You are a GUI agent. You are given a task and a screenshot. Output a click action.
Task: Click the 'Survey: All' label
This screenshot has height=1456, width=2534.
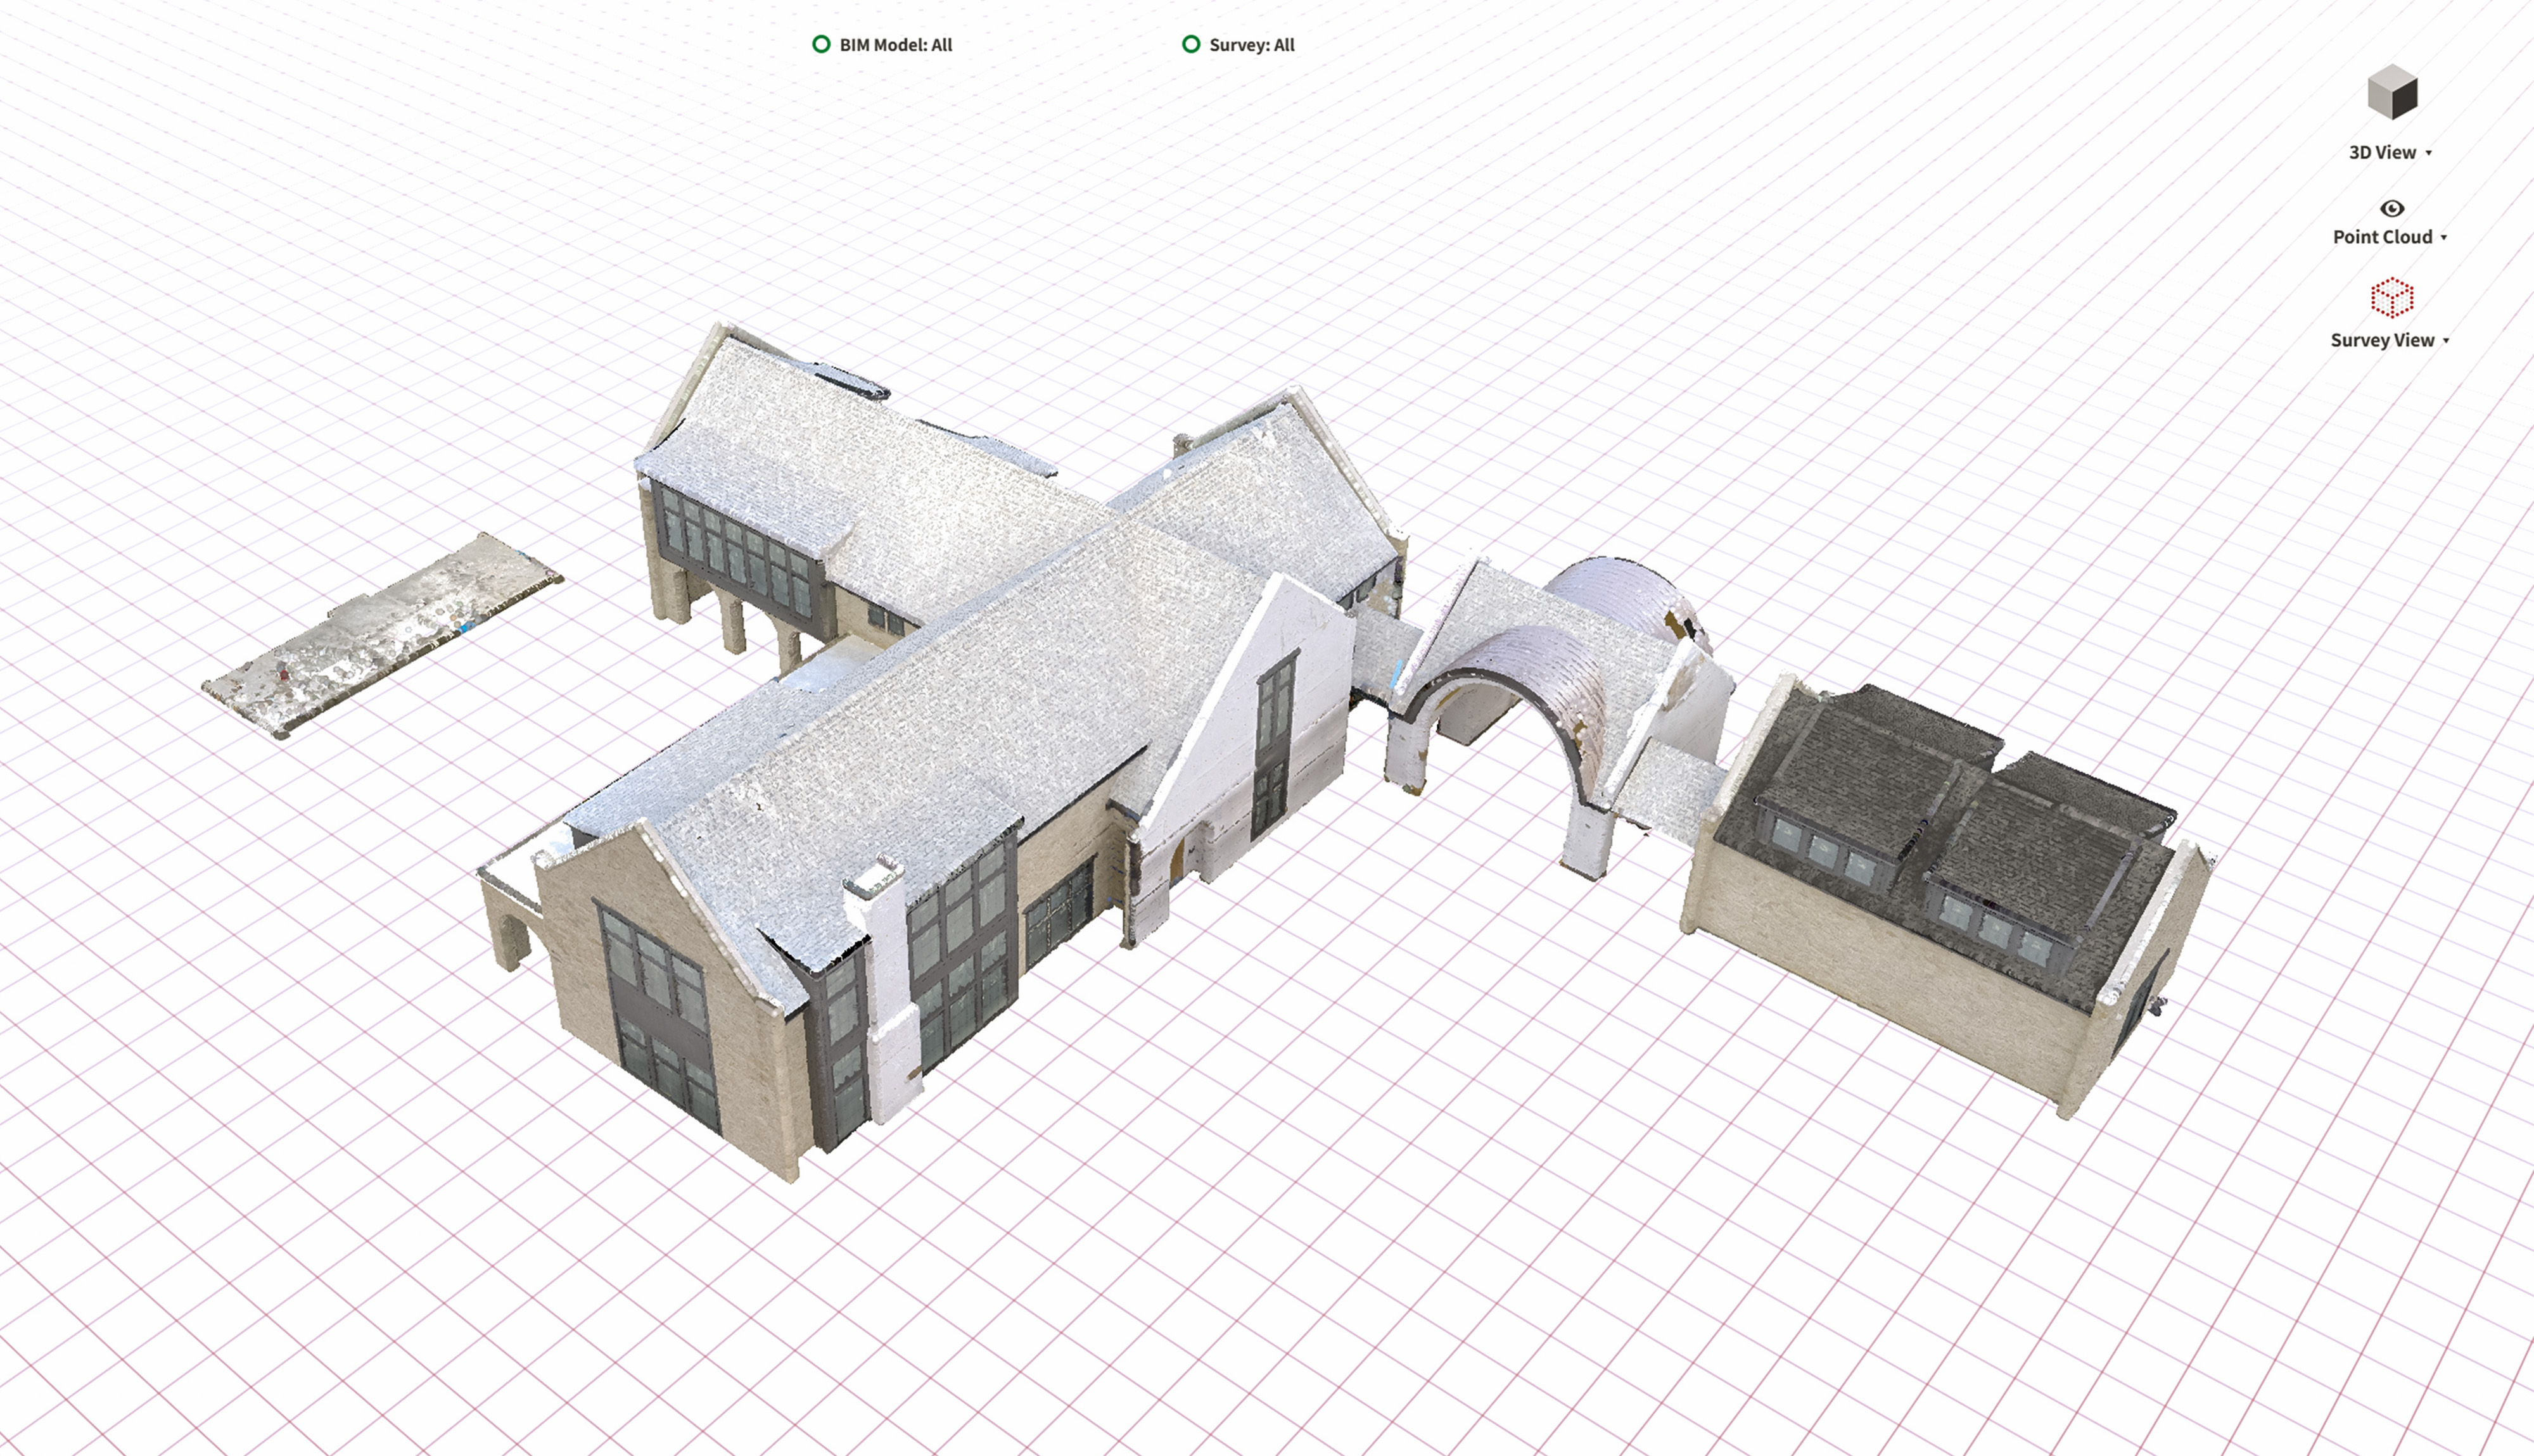tap(1252, 45)
